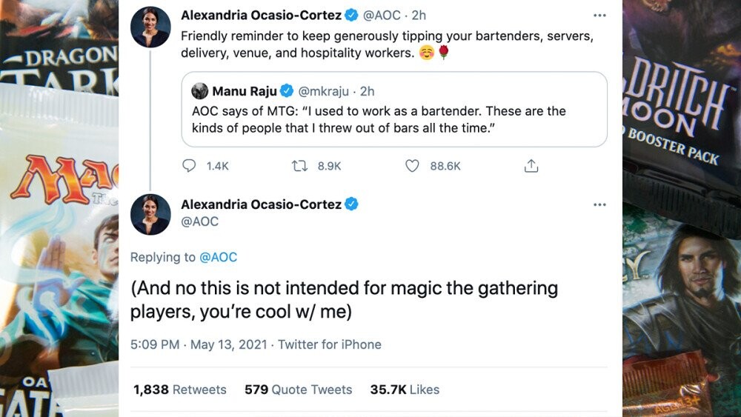Image resolution: width=741 pixels, height=417 pixels.
Task: Open the top tweet's three-dot menu
Action: point(599,15)
